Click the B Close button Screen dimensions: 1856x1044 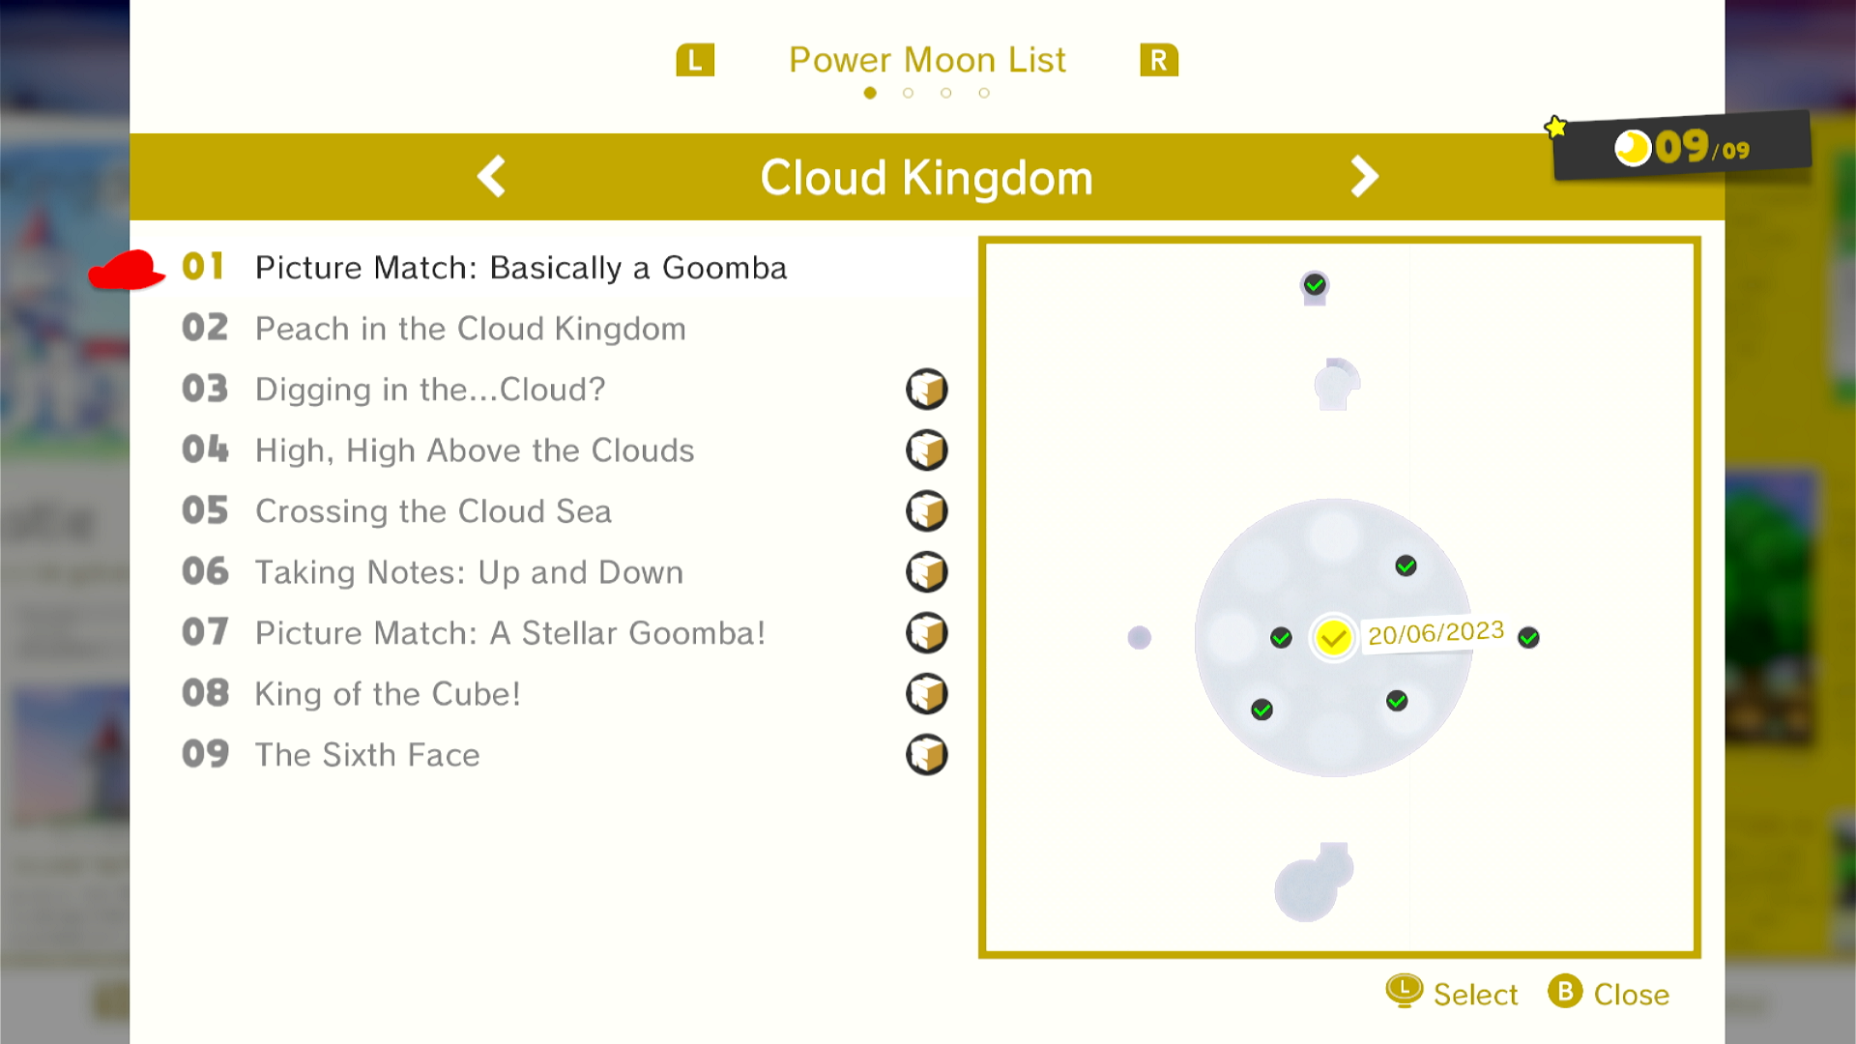[x=1609, y=993]
